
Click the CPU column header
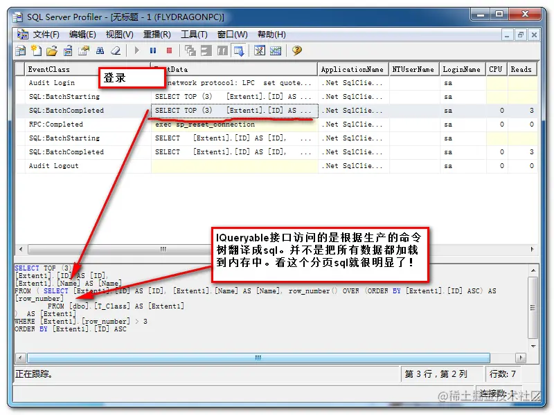click(x=497, y=70)
